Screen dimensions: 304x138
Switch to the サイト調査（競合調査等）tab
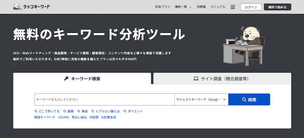[x=222, y=78]
